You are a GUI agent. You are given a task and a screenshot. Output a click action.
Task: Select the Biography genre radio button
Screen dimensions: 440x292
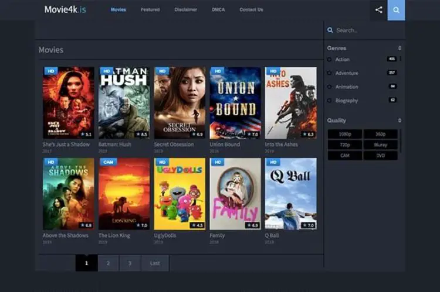330,101
